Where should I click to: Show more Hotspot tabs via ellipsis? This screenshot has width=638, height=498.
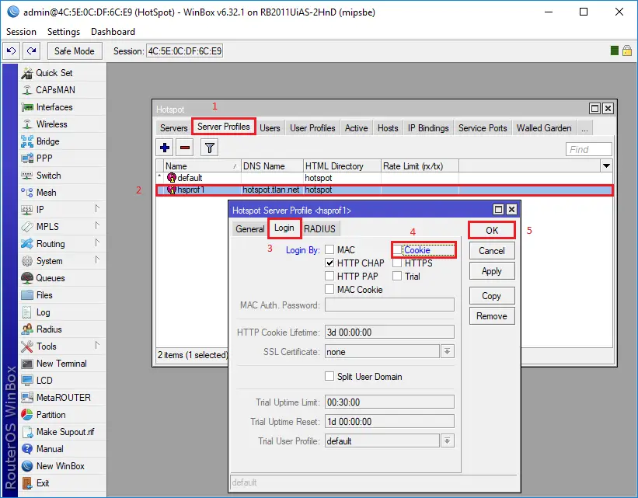[x=584, y=128]
